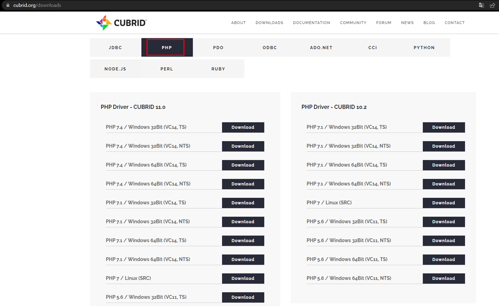Viewport: 499px width, 306px height.
Task: Go to the NEWS page
Action: point(407,23)
